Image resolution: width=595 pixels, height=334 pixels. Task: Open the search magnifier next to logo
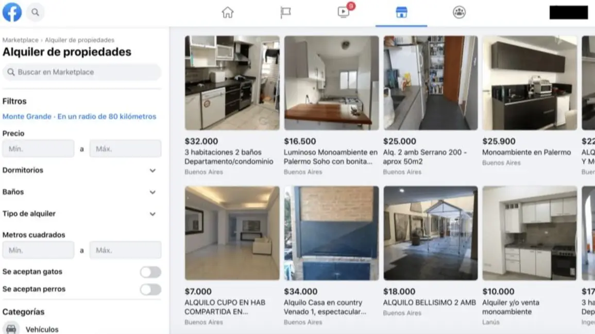pos(36,12)
